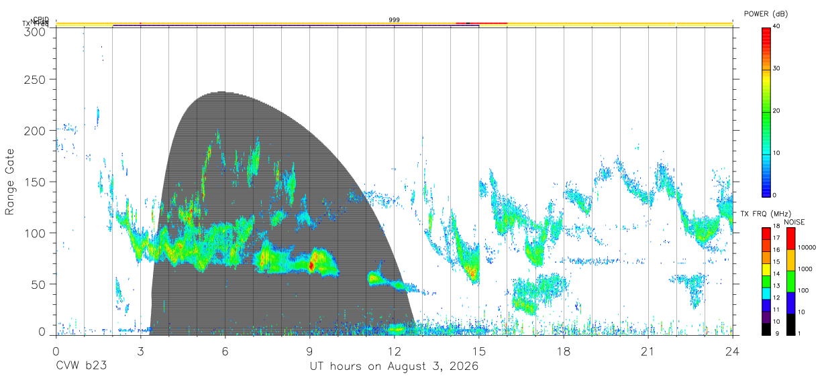Select the 16 tick on TX FRQ legend
This screenshot has height=380, width=824.
tap(776, 250)
